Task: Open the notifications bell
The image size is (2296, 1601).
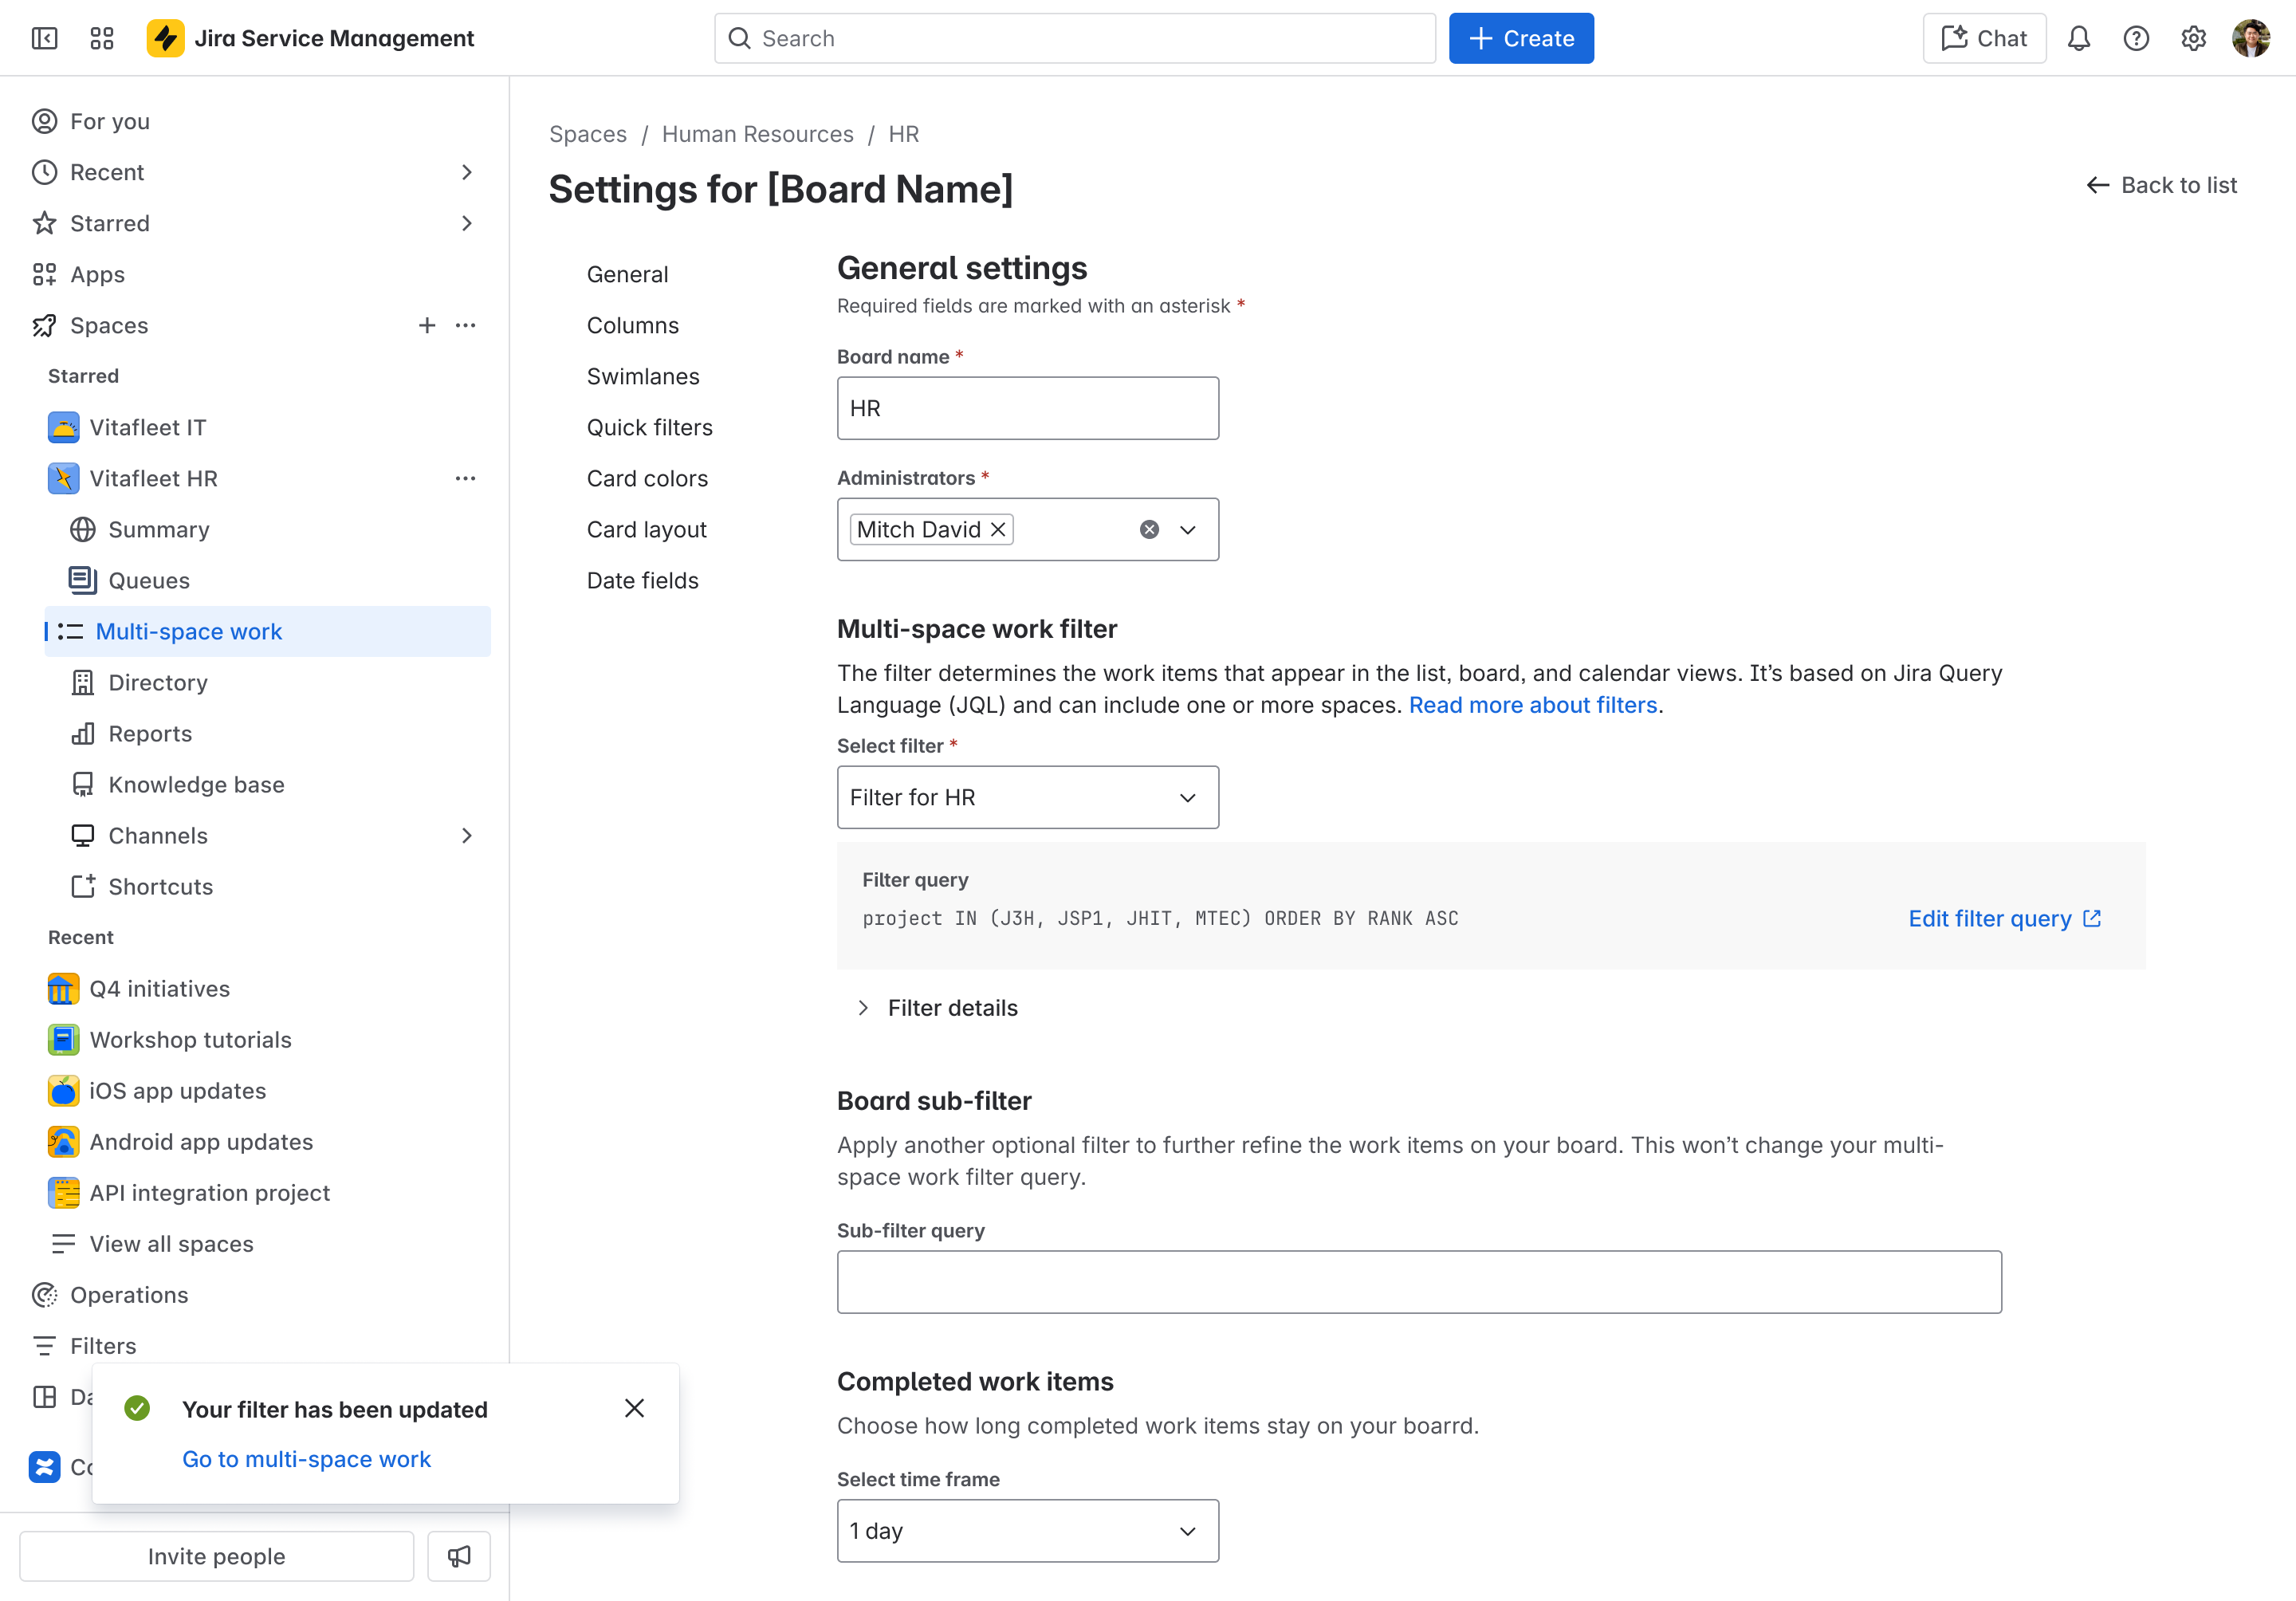Action: click(2079, 38)
